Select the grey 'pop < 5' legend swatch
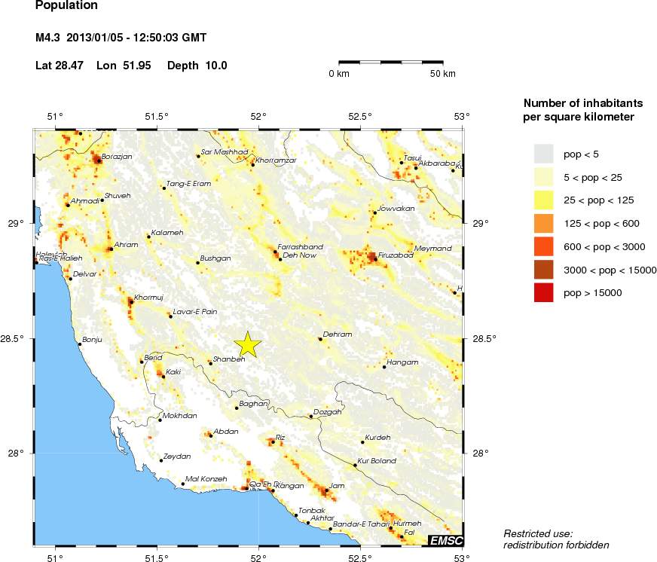The image size is (657, 562). click(543, 154)
